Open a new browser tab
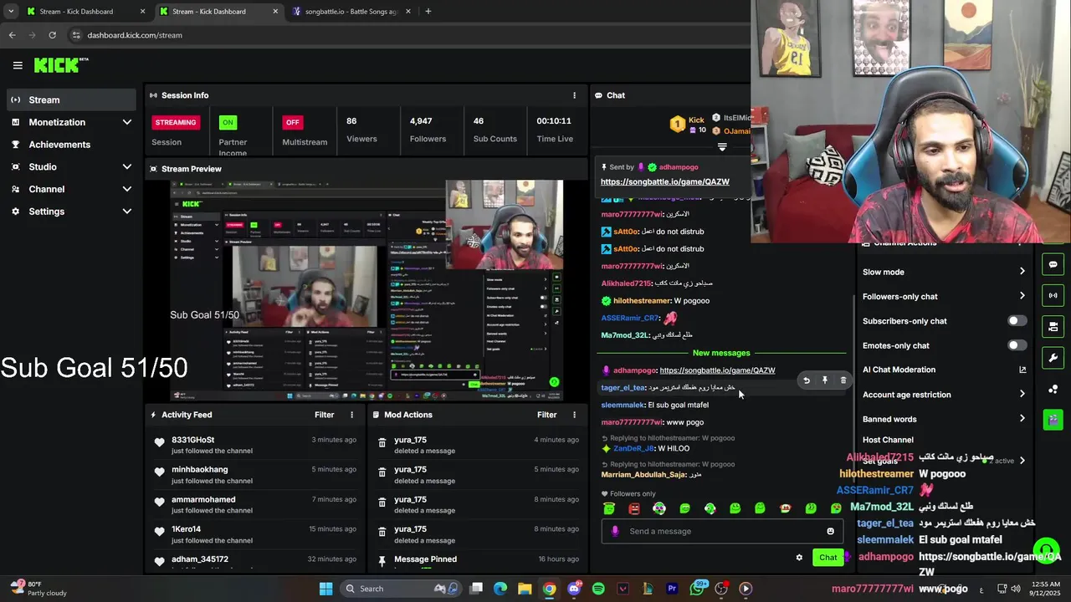The height and width of the screenshot is (602, 1071). pos(428,12)
